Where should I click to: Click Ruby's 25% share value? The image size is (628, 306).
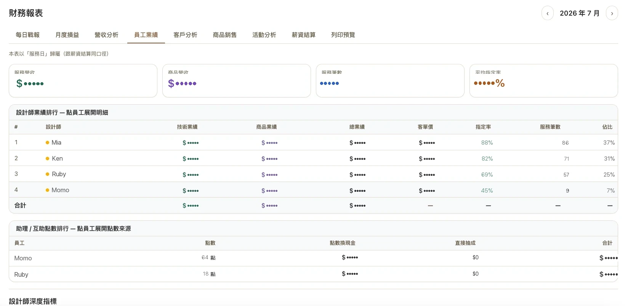pyautogui.click(x=609, y=175)
